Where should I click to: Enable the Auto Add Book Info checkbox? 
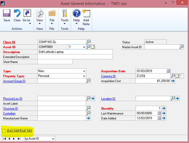4,131
